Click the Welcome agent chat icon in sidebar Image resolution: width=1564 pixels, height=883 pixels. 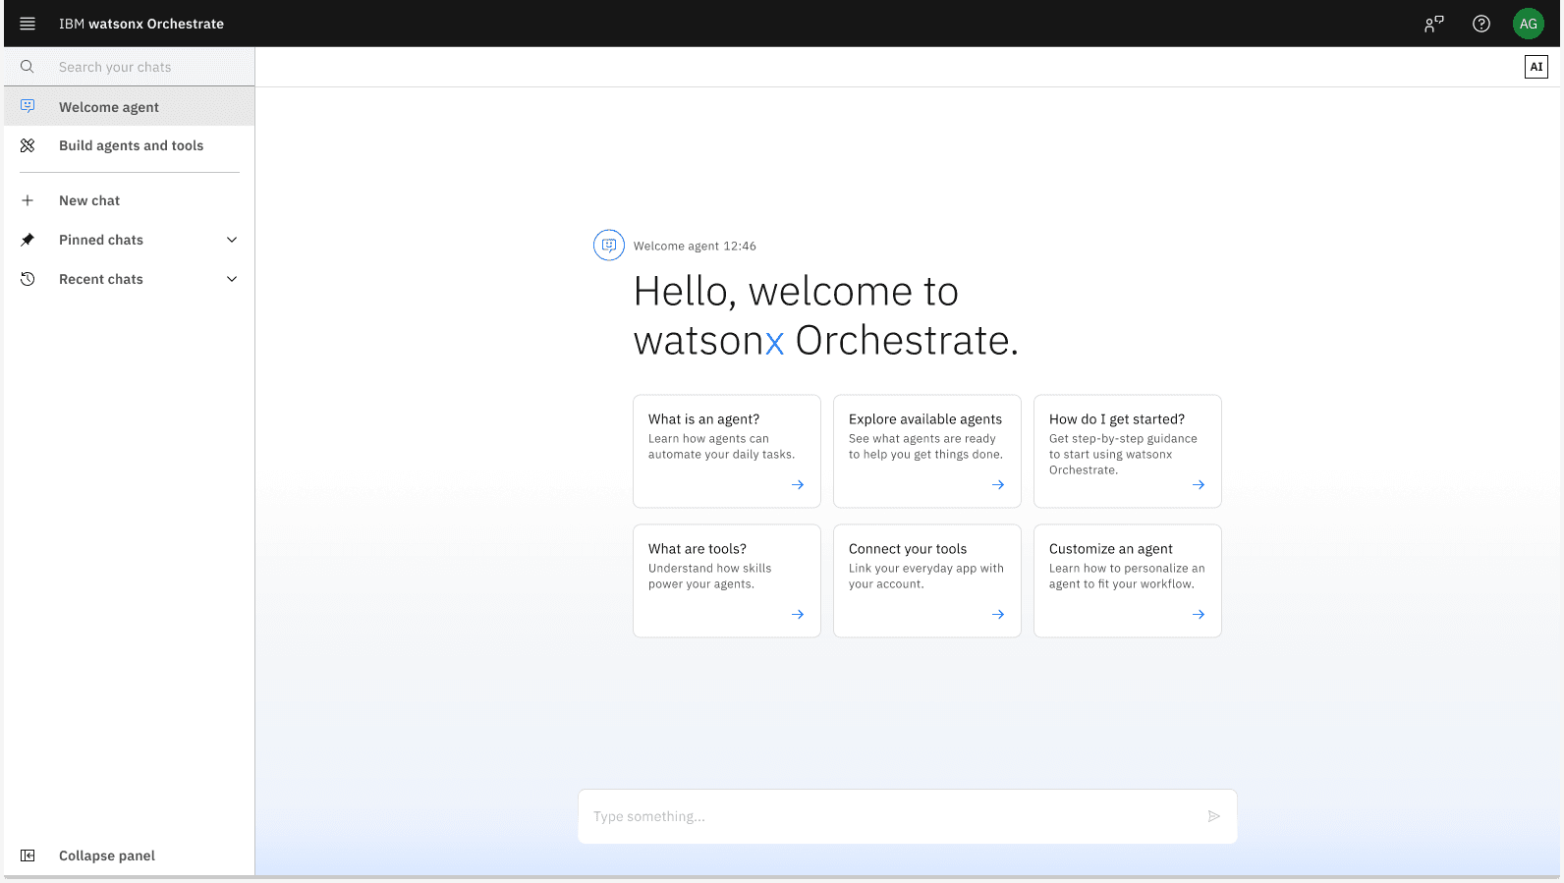coord(28,106)
